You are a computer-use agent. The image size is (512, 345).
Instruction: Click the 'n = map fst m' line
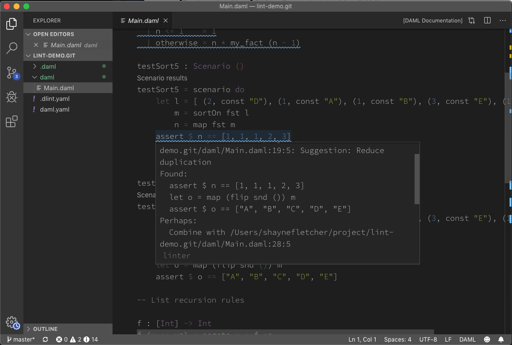pyautogui.click(x=205, y=125)
